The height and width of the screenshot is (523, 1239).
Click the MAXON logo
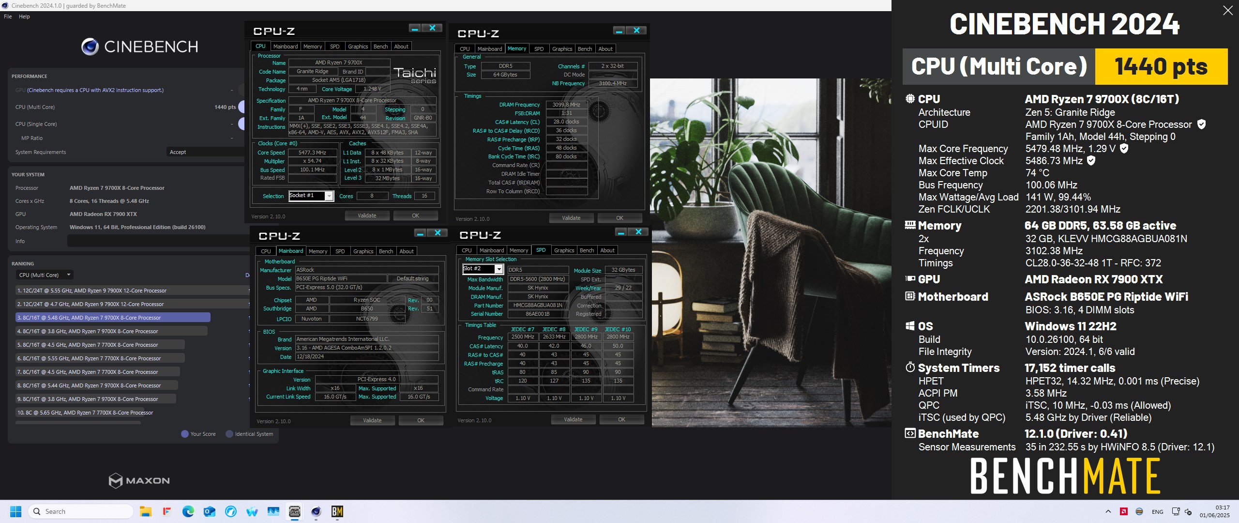point(139,480)
